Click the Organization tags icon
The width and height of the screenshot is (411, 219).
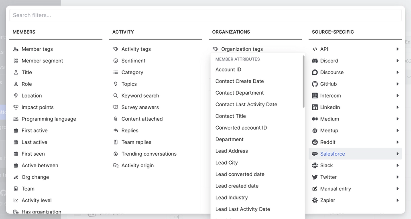click(216, 49)
